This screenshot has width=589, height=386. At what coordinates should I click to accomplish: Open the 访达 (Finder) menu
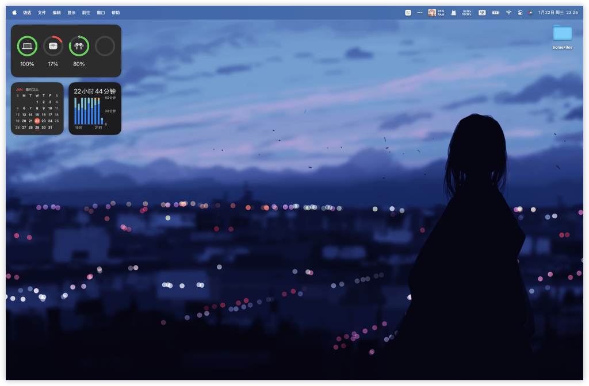[27, 13]
